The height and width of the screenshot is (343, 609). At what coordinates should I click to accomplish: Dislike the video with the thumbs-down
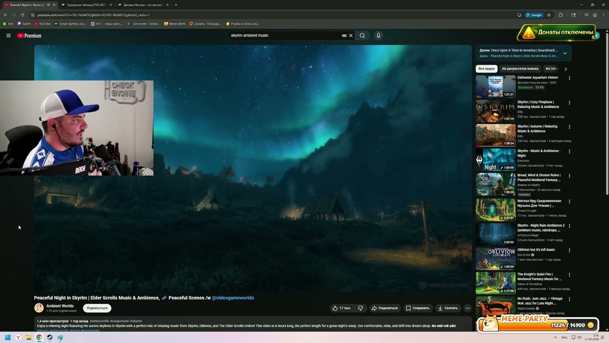tap(360, 308)
